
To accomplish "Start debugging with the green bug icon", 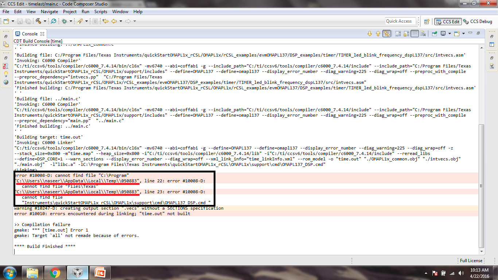I will [64, 22].
